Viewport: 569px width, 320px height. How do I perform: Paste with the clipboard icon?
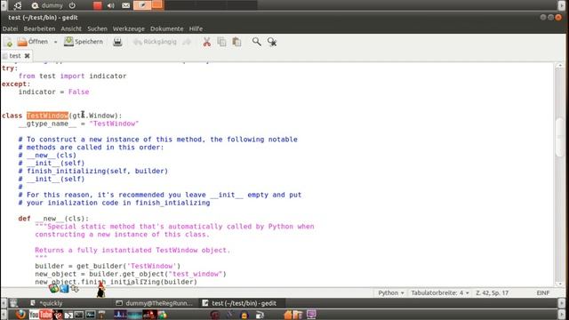tap(236, 42)
